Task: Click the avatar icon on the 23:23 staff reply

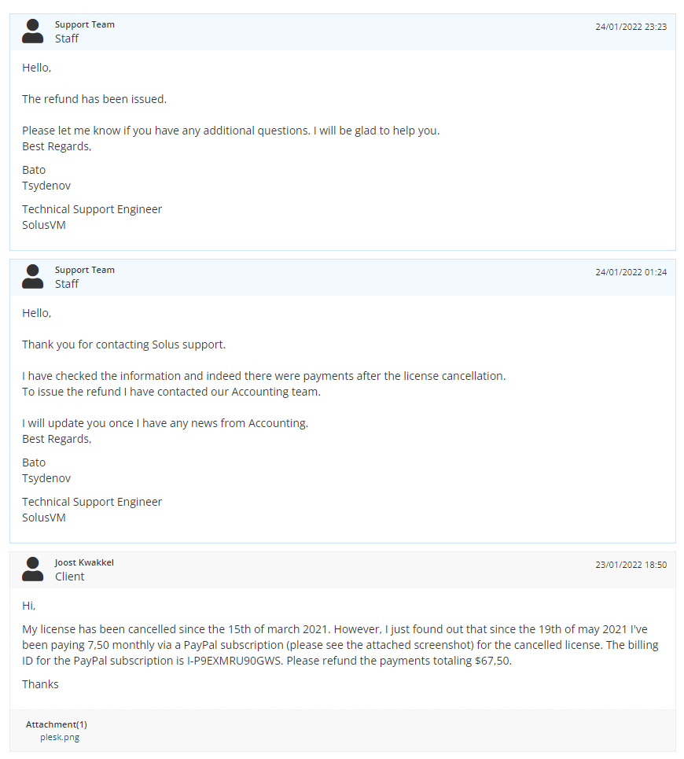Action: [33, 31]
